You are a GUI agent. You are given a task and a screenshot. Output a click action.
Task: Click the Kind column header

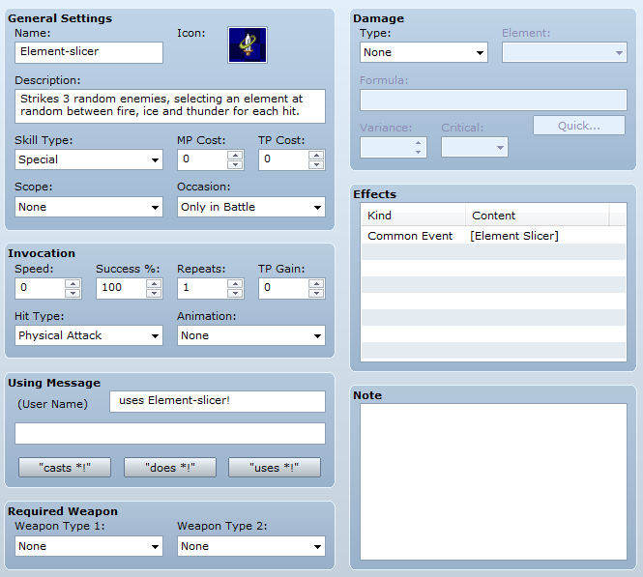coord(414,216)
